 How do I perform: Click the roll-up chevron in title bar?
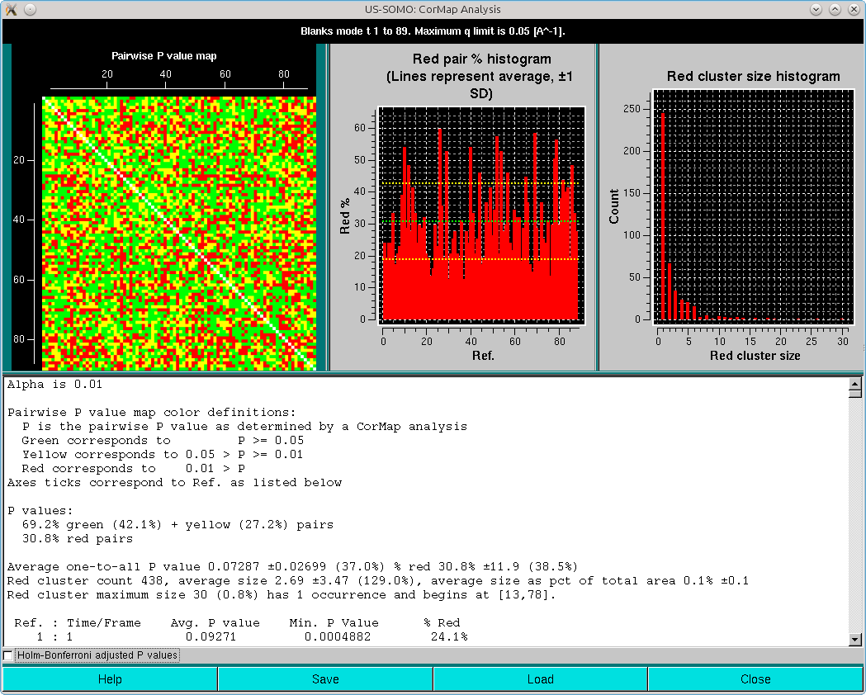pyautogui.click(x=835, y=8)
